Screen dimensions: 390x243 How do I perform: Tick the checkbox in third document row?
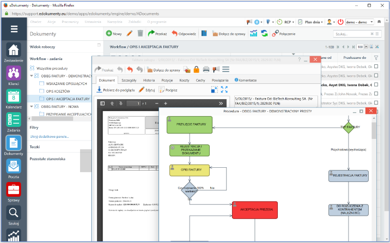click(376, 85)
